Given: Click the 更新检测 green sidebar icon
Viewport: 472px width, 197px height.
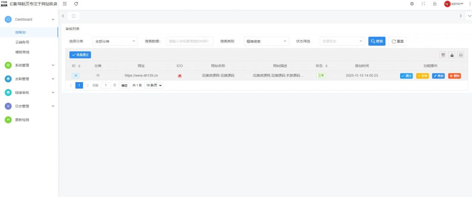Looking at the screenshot, I should pos(8,119).
